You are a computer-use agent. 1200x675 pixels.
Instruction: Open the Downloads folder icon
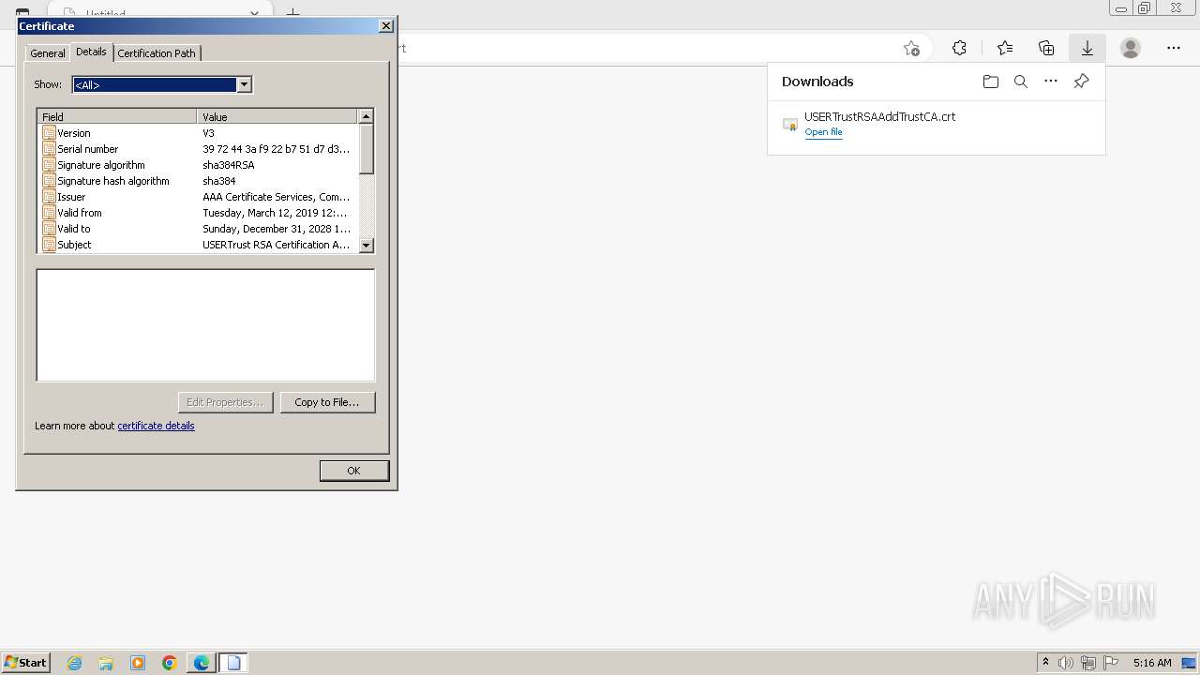pyautogui.click(x=991, y=82)
